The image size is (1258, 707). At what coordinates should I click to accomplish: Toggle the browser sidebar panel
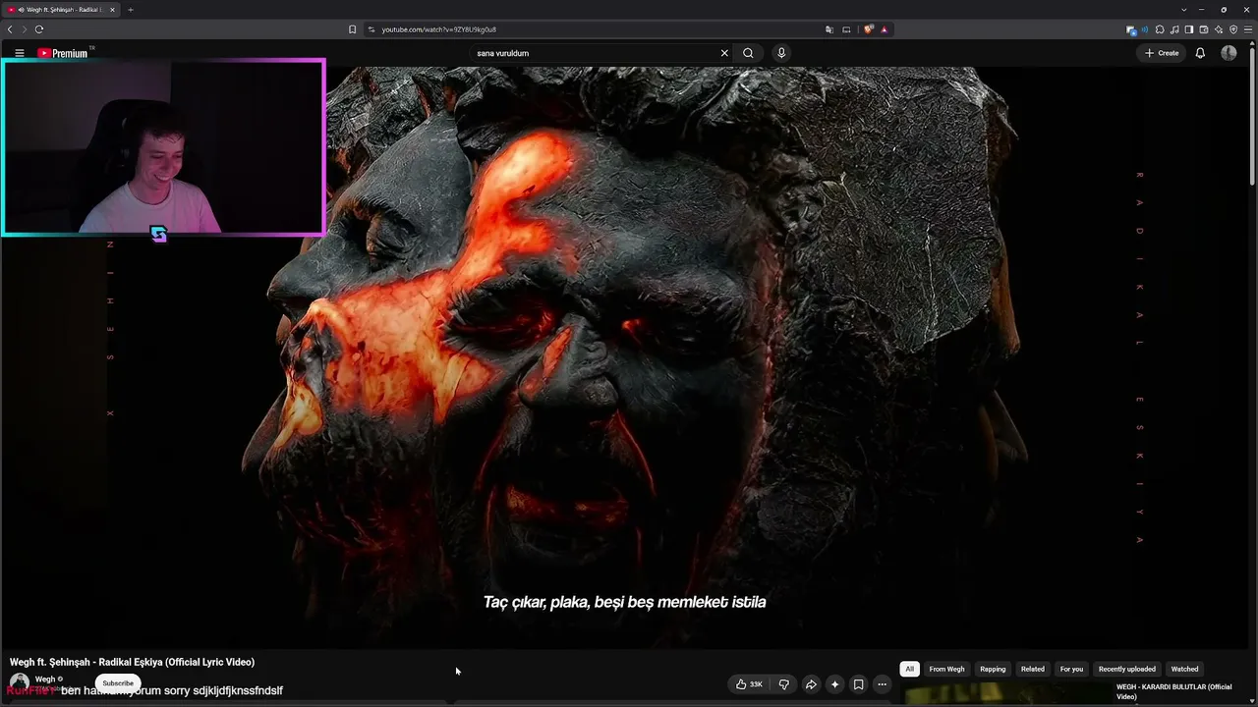1189,29
